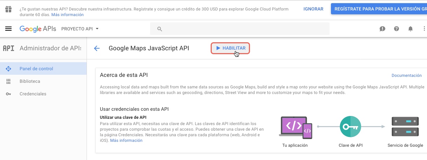Open the vertical three-dot options menu

click(424, 29)
